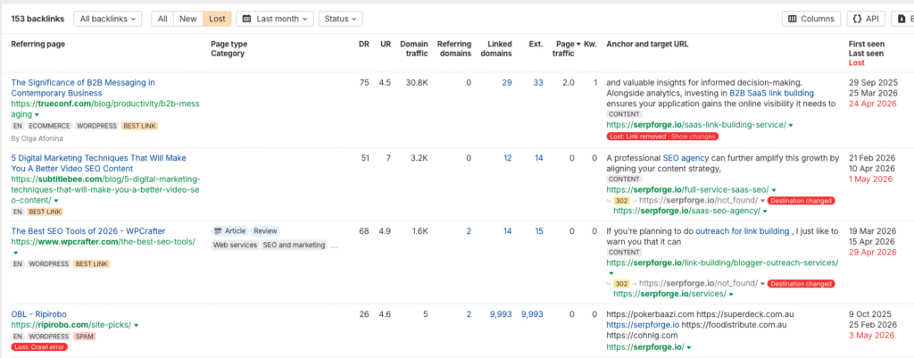Expand the subtitlebee.com URL dropdown arrow

[56, 201]
